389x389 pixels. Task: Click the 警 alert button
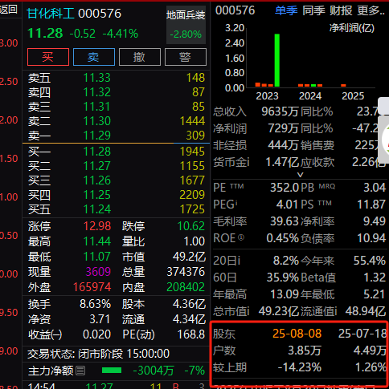coord(186,57)
